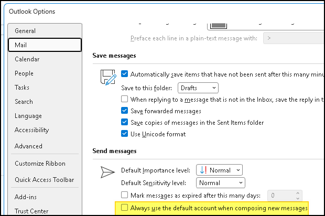Open the People options category
Screen dimensions: 325x216
coord(45,73)
